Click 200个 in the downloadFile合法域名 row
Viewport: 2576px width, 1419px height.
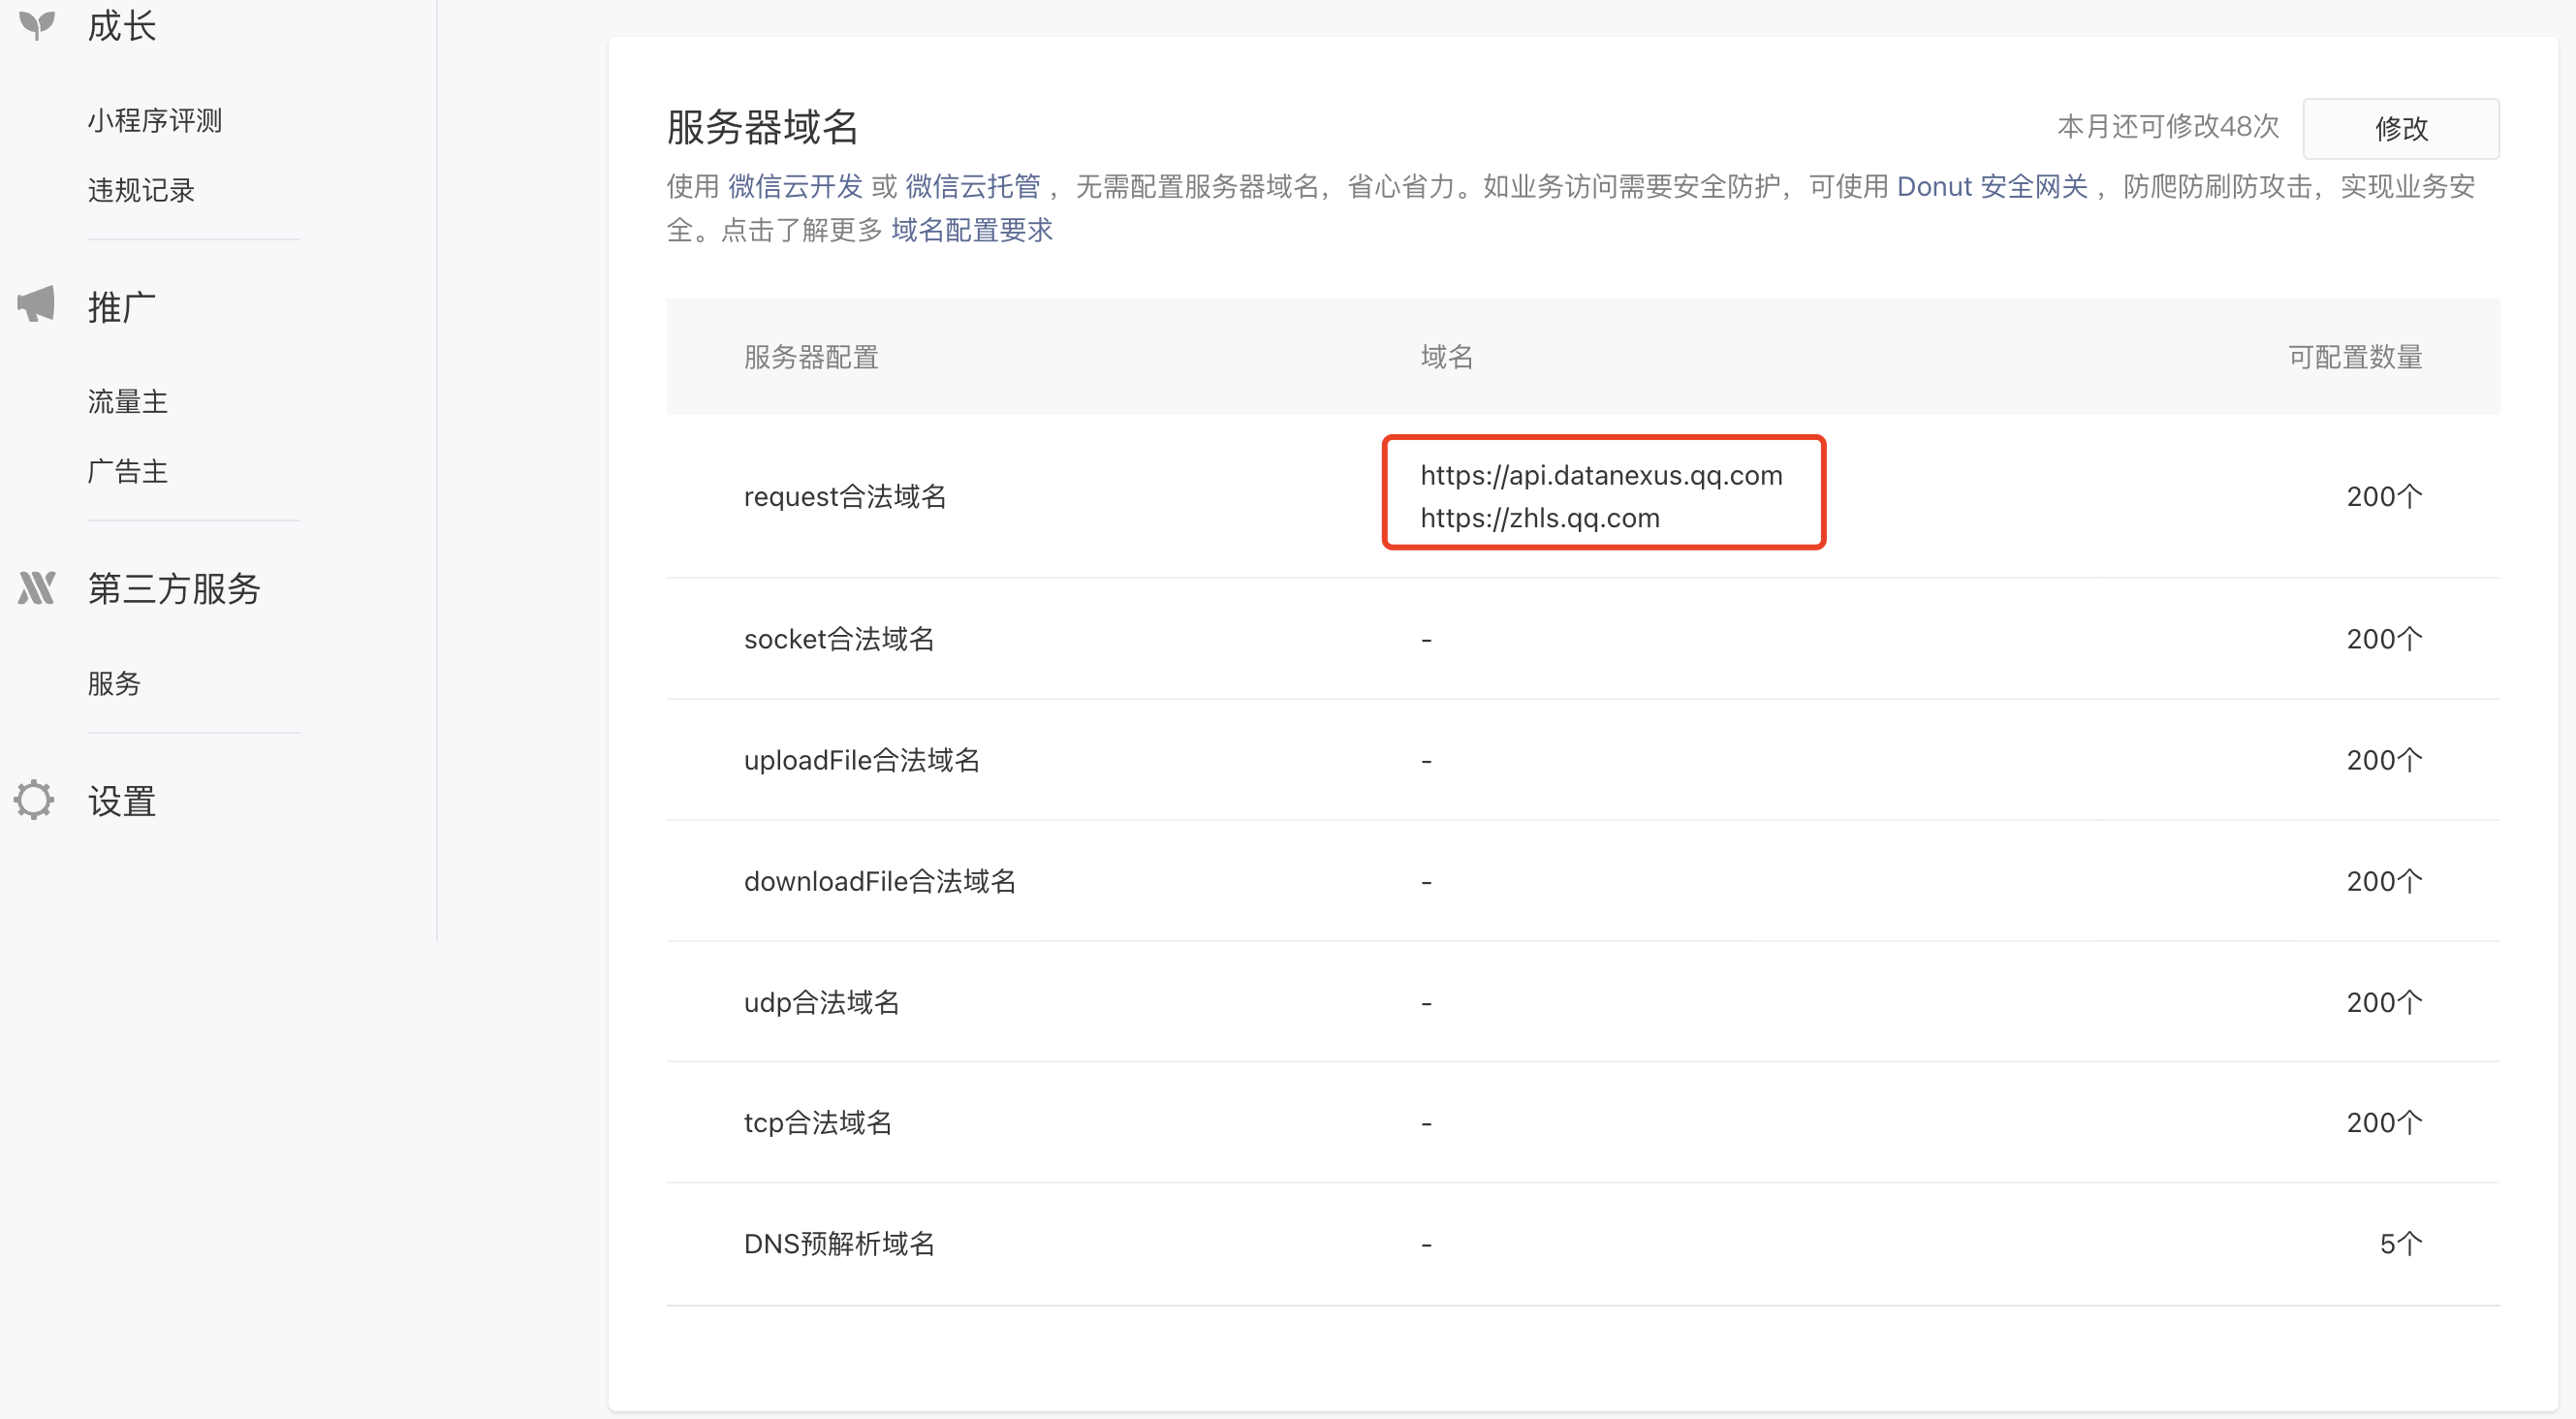coord(2384,881)
